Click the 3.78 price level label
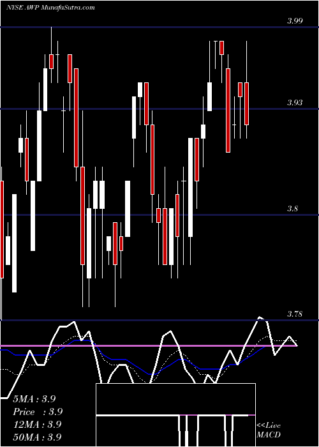Screen dimensions: 319x447 (x=295, y=314)
